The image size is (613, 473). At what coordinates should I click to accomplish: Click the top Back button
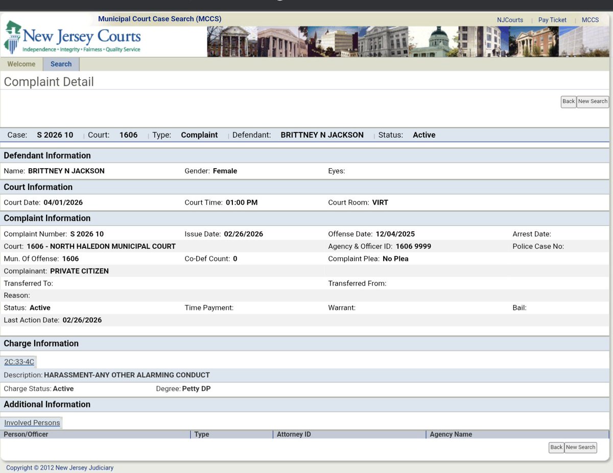[569, 101]
